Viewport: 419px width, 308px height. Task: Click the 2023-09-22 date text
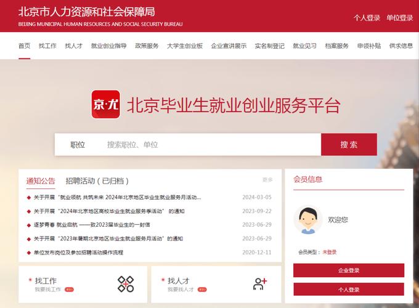pos(257,211)
